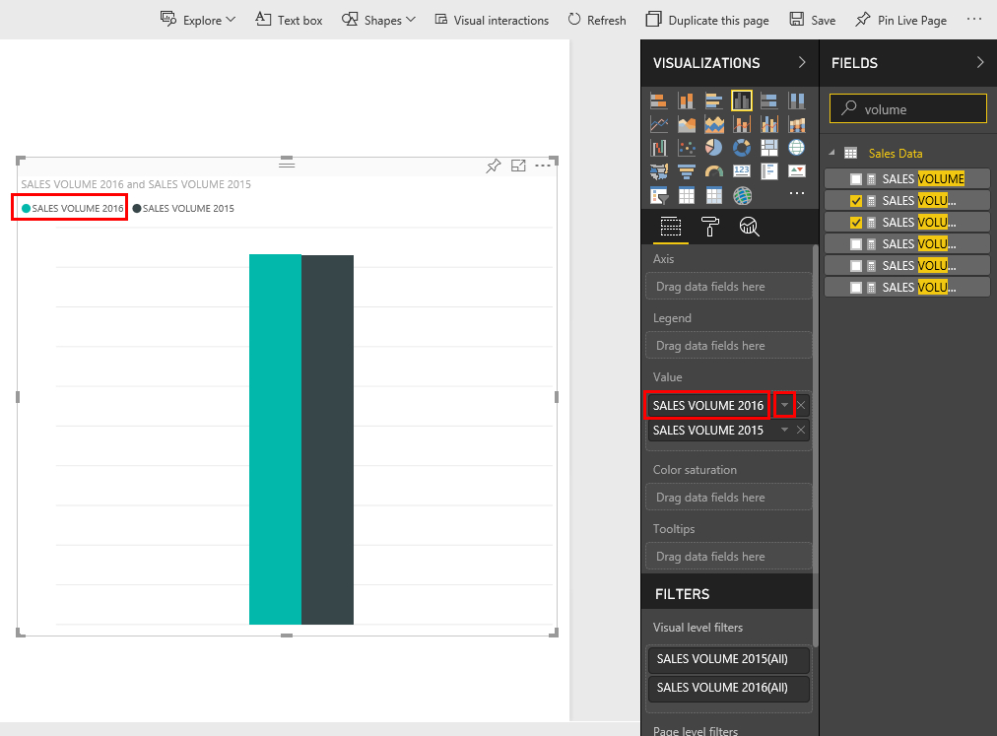Click Save in the top toolbar

tap(812, 20)
